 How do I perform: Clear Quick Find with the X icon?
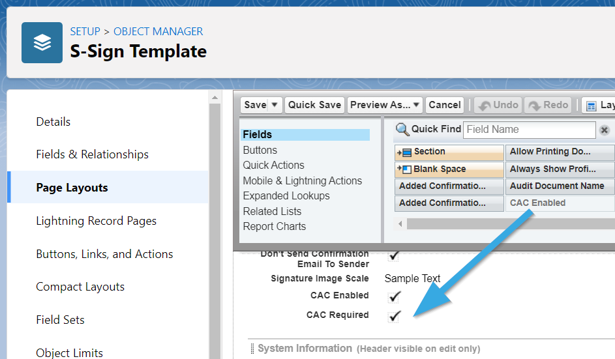point(605,130)
